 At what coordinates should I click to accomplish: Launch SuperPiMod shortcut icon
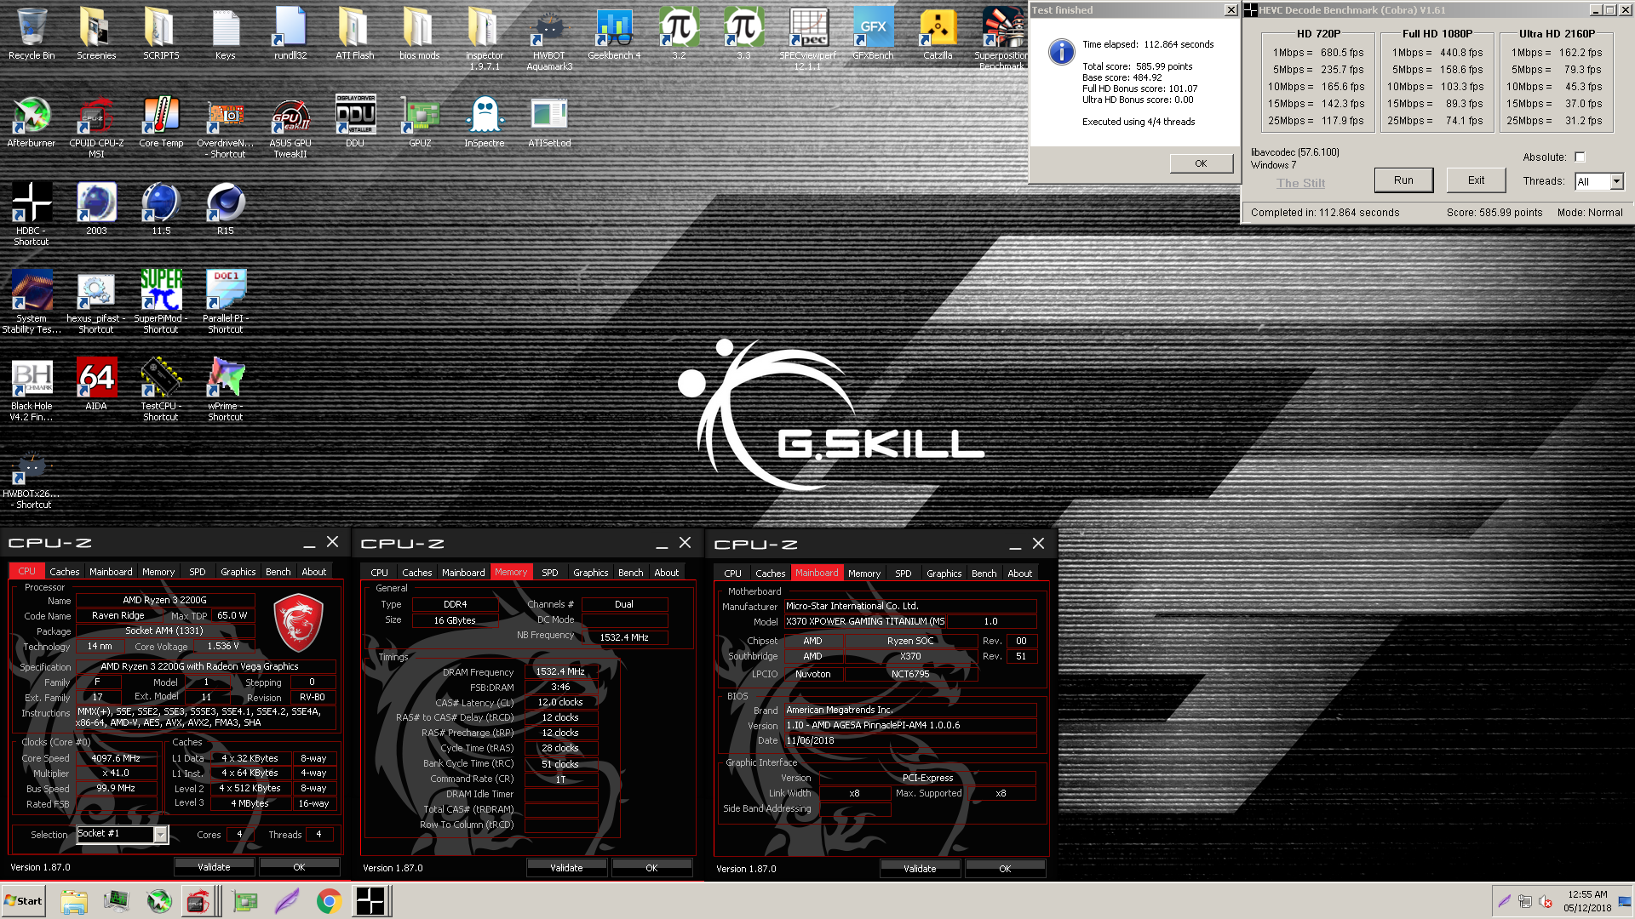click(x=161, y=302)
